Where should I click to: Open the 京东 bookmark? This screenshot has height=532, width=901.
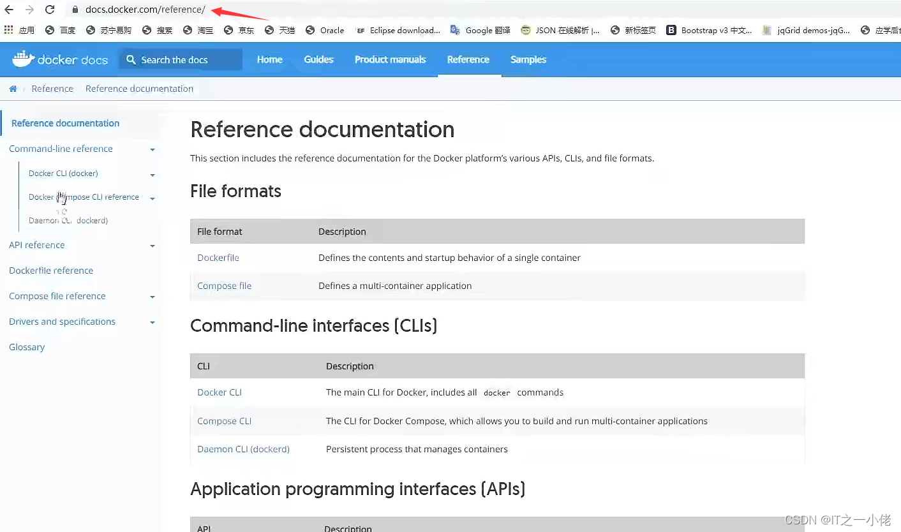pos(239,30)
